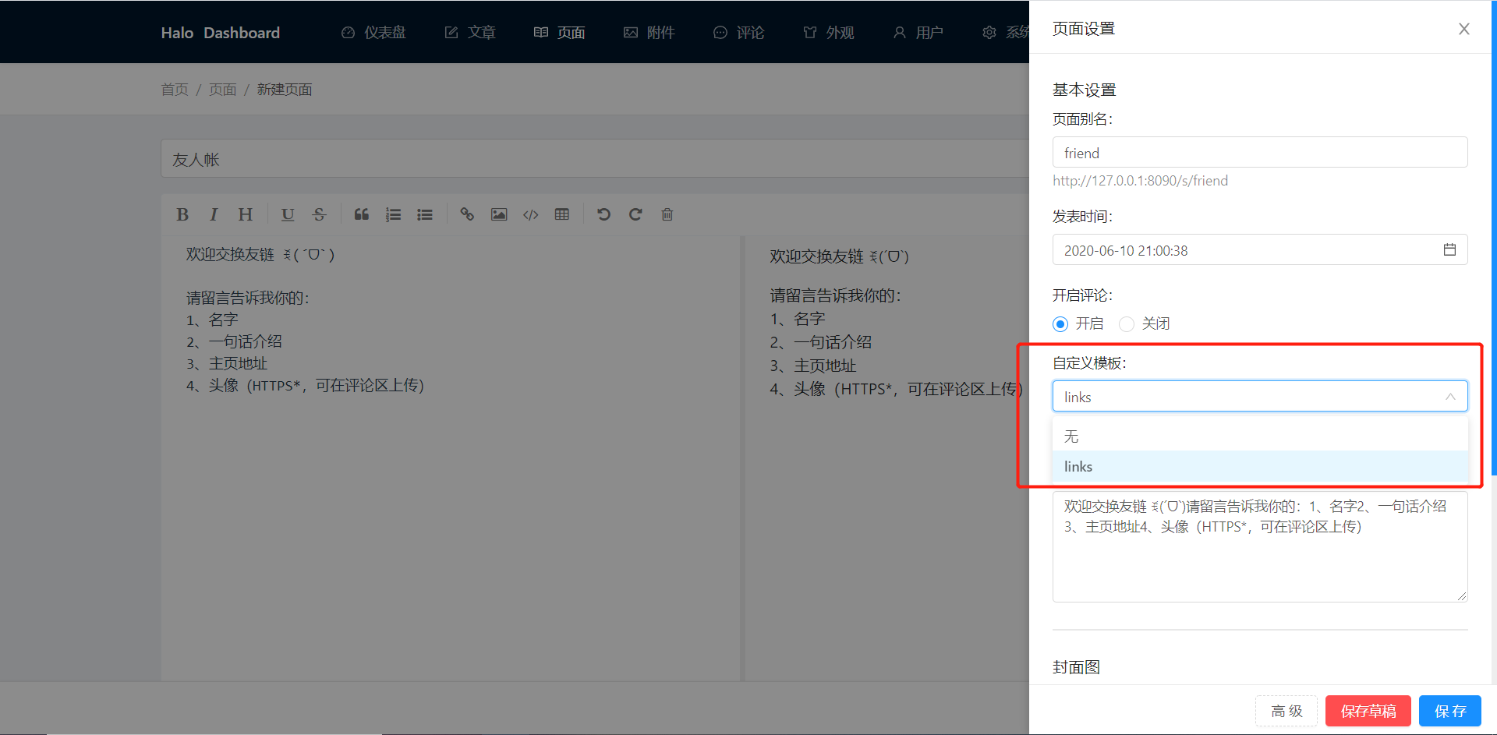
Task: Undo the last edit
Action: [x=603, y=214]
